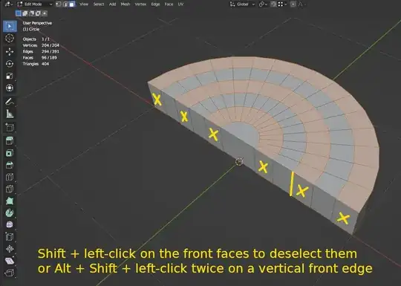The height and width of the screenshot is (286, 401).
Task: Activate the Extrude Region tool
Action: (x=10, y=140)
